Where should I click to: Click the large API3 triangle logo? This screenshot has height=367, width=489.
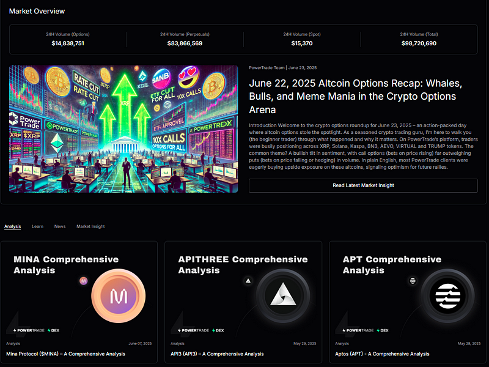tap(283, 296)
